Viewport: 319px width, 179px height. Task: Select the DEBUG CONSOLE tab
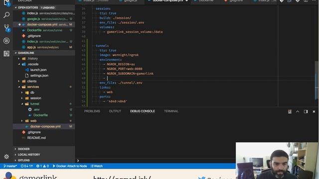point(143,111)
